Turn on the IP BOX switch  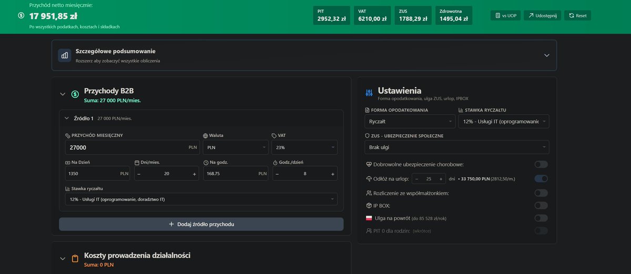point(541,206)
